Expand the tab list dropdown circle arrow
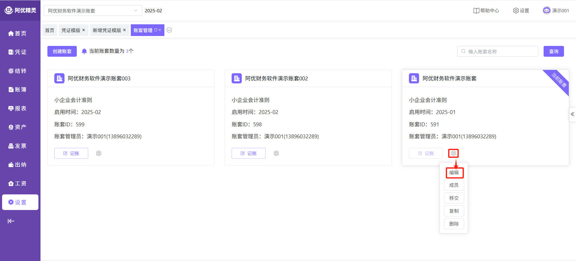576x261 pixels. (169, 30)
